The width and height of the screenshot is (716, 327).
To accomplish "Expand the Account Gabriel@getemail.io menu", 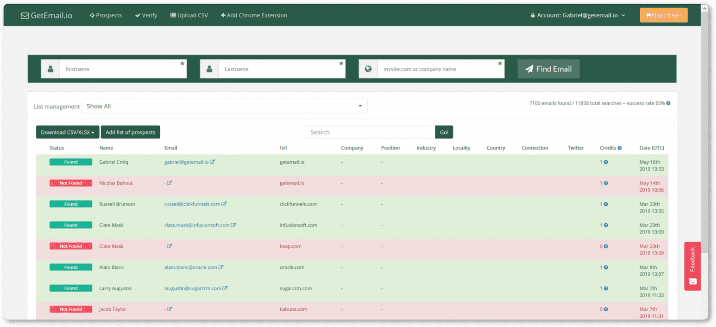I will [x=578, y=15].
